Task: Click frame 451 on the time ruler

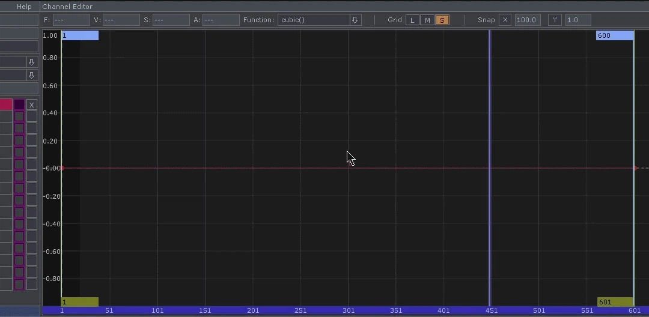Action: click(492, 311)
